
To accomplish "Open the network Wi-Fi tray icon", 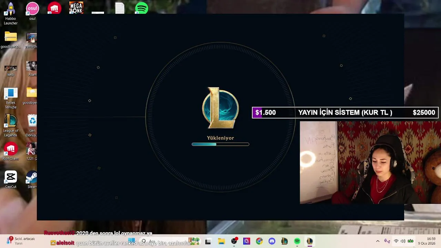I will click(x=396, y=241).
